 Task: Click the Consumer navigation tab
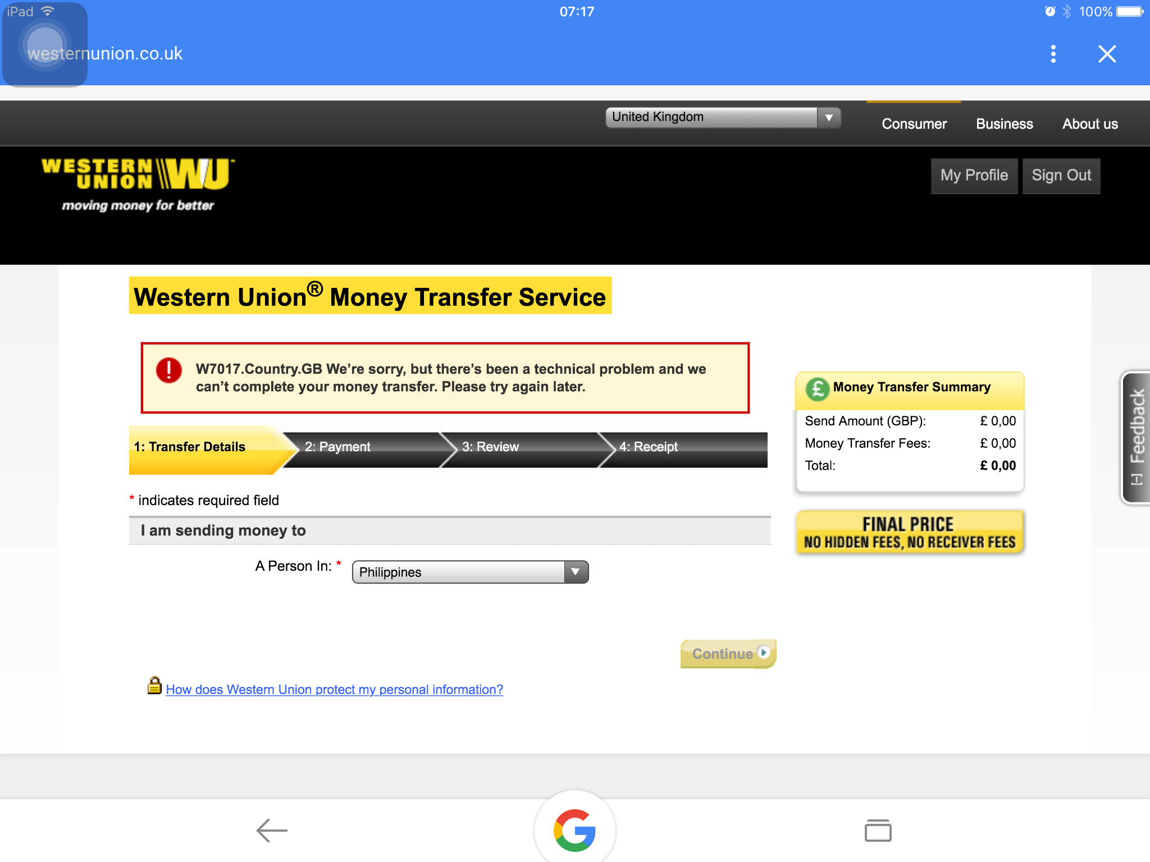(914, 123)
